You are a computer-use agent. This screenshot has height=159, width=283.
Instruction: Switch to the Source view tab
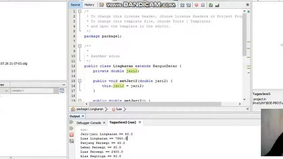[x=75, y=5]
